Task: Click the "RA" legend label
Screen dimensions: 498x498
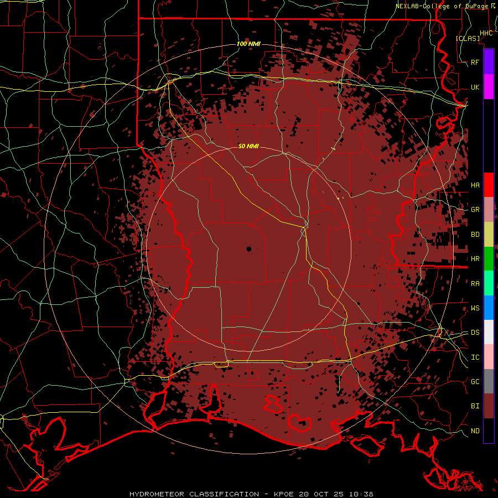Action: (475, 283)
